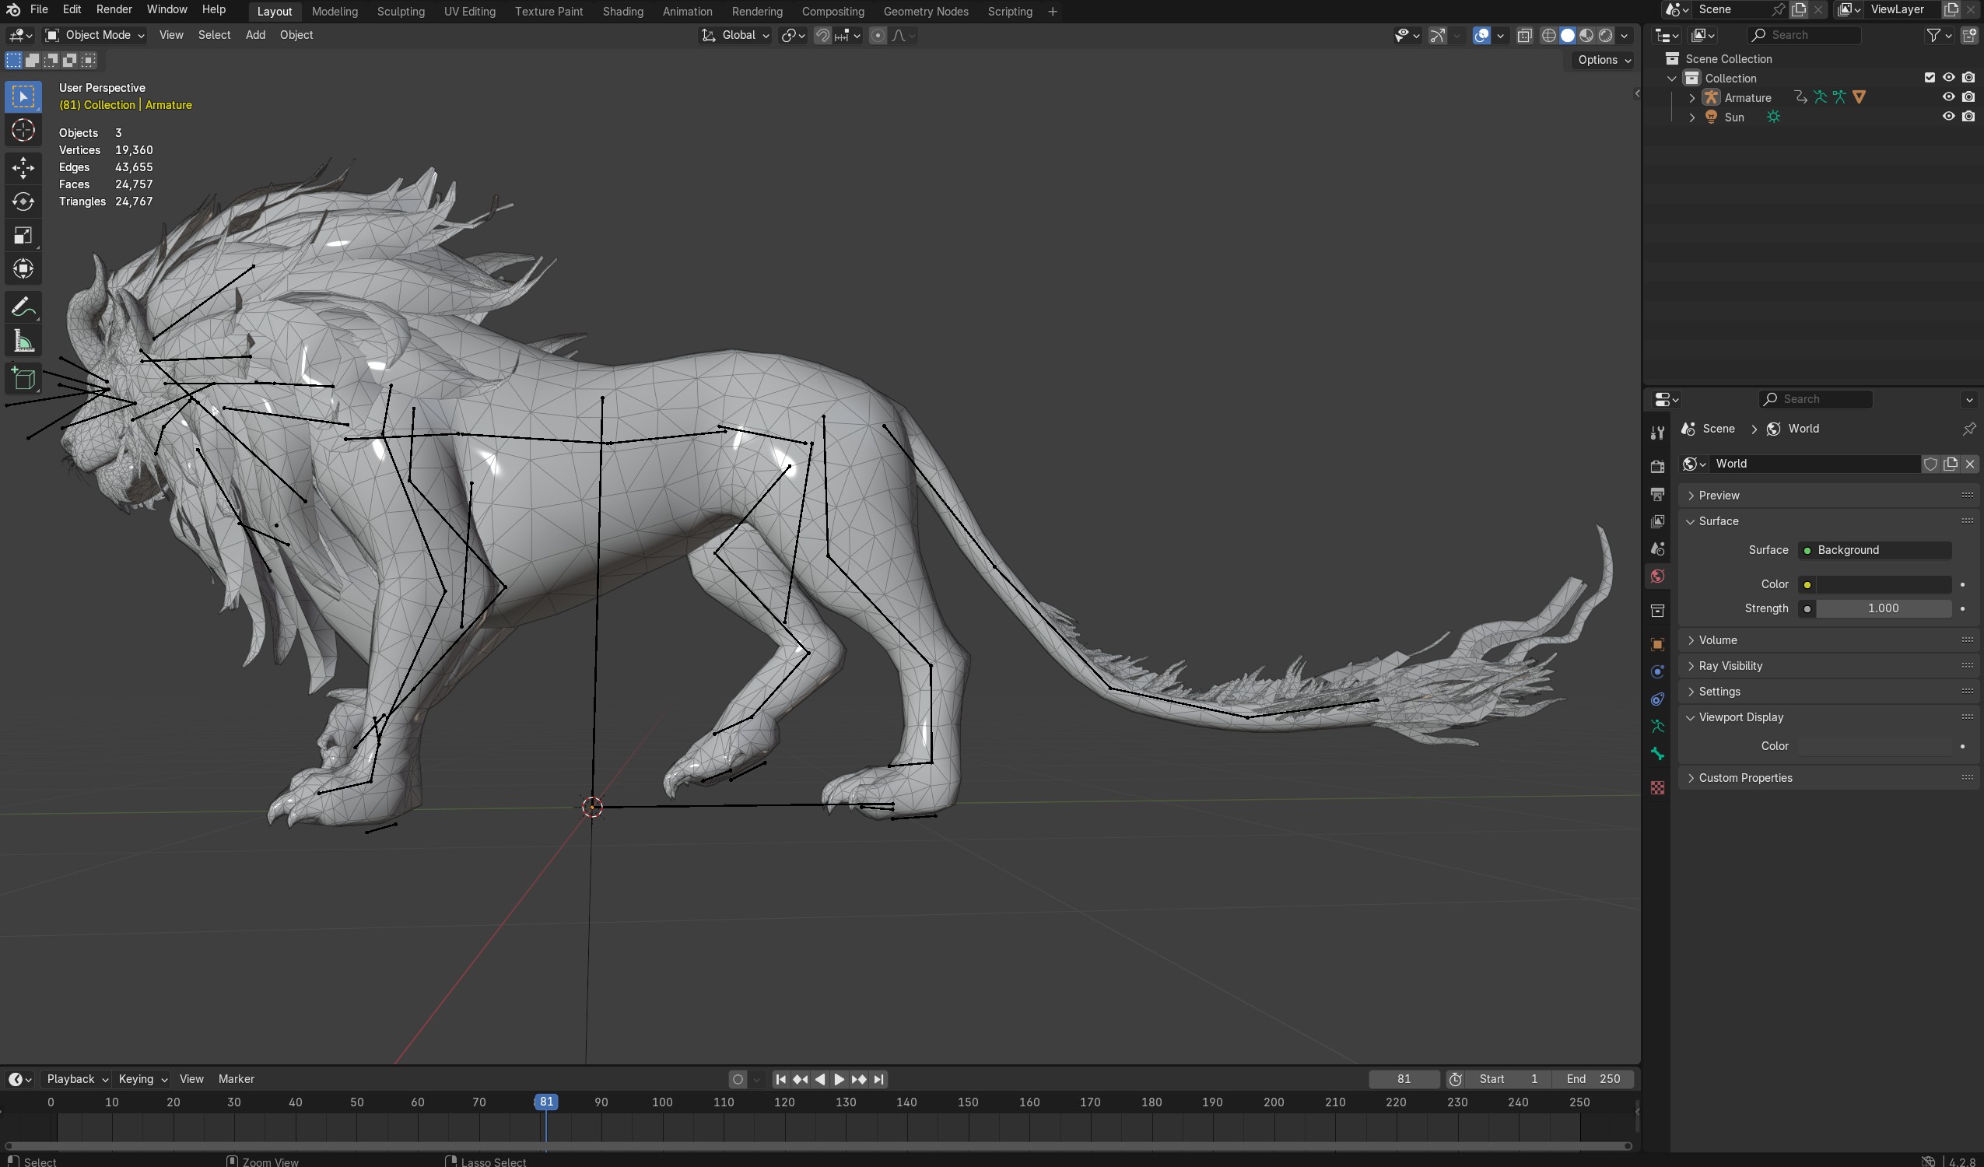The image size is (1984, 1167).
Task: Pick the Scale tool
Action: 23,236
